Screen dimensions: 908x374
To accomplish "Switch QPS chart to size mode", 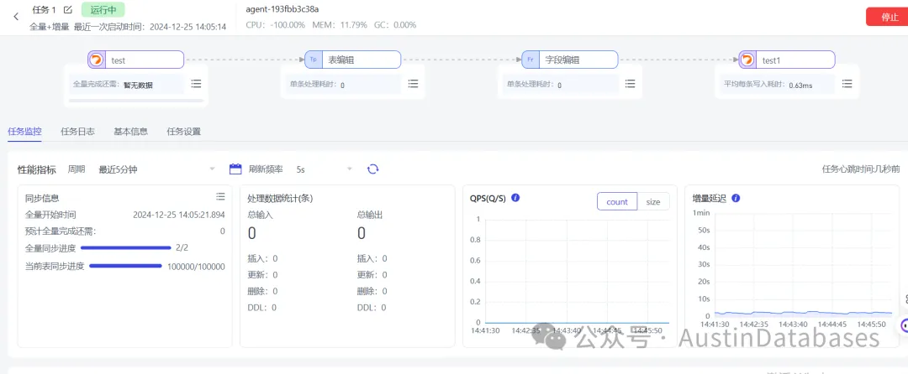I will (x=652, y=202).
